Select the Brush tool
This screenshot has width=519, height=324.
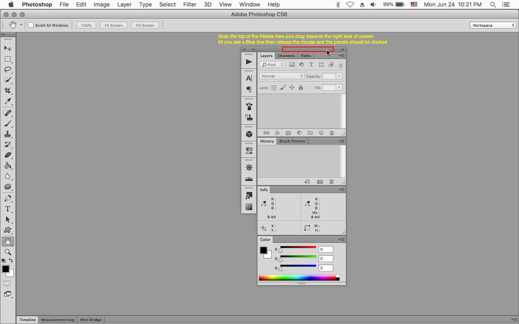coord(8,124)
